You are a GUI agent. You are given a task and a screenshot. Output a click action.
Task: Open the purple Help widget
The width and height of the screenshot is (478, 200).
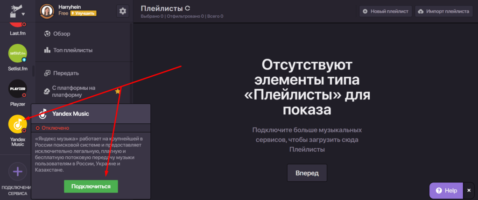446,190
